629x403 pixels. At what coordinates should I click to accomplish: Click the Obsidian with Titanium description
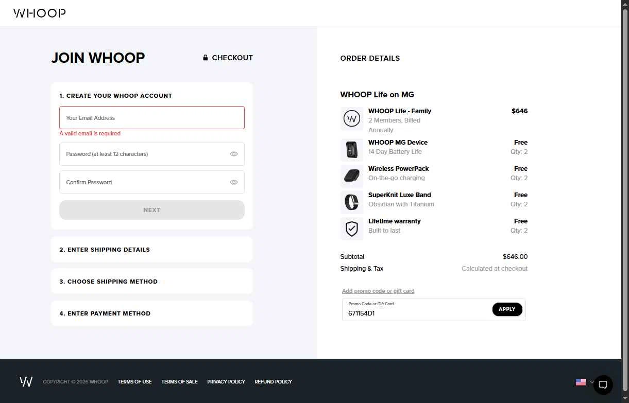401,204
